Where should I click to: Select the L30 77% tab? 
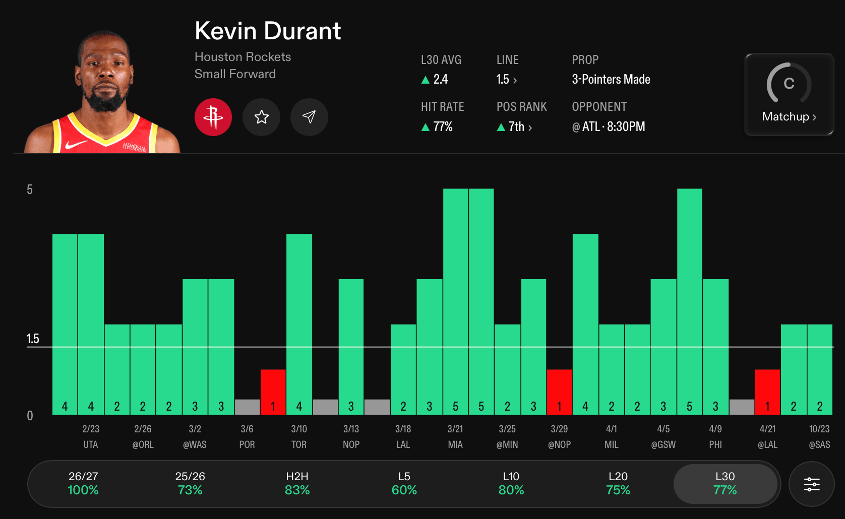click(x=725, y=484)
